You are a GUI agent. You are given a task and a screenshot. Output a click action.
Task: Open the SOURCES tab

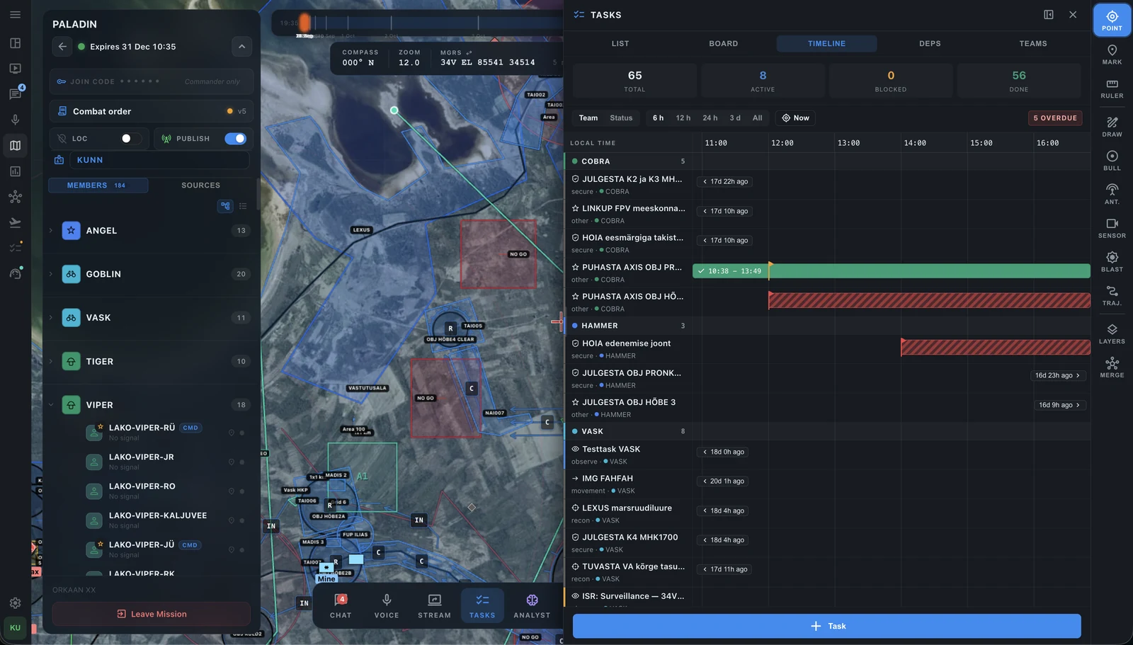click(x=200, y=185)
